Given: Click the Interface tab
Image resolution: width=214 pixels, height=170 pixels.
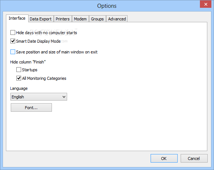Looking at the screenshot, I should (x=17, y=18).
